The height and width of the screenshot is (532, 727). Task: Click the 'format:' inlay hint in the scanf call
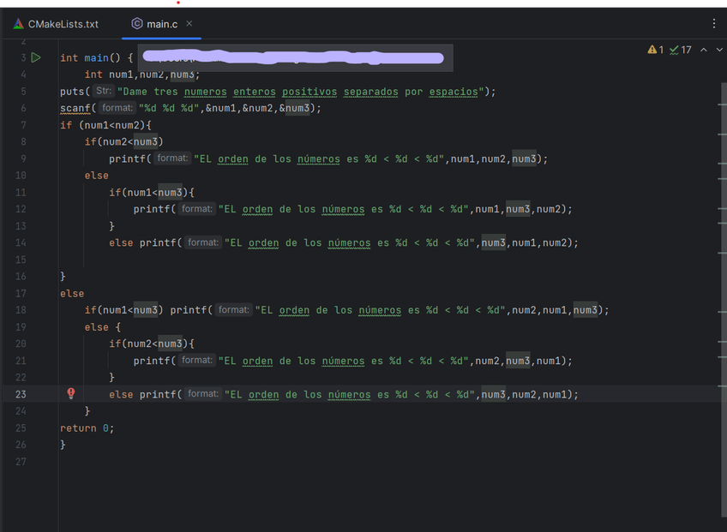click(x=117, y=108)
